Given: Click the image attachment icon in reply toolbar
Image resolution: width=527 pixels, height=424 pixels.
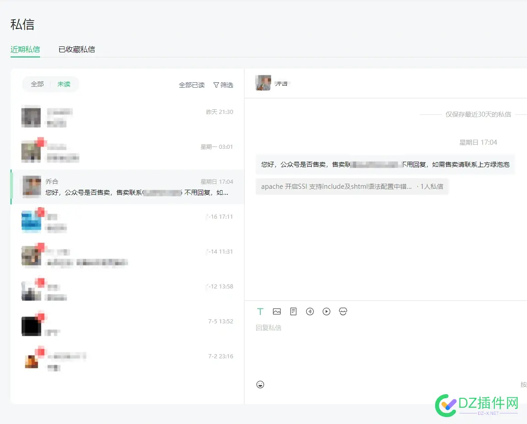Looking at the screenshot, I should pyautogui.click(x=277, y=311).
